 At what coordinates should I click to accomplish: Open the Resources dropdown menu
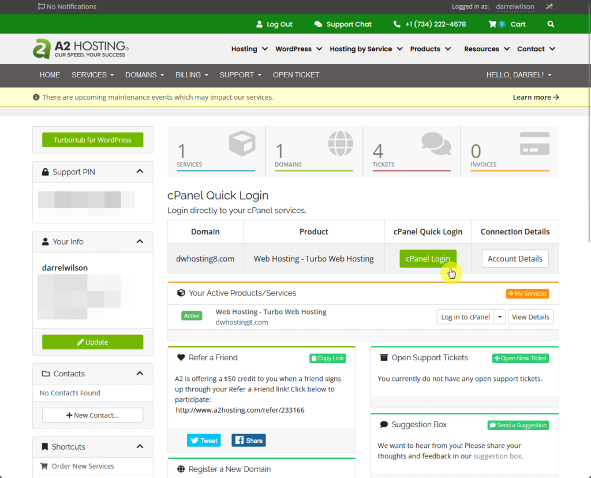point(487,49)
